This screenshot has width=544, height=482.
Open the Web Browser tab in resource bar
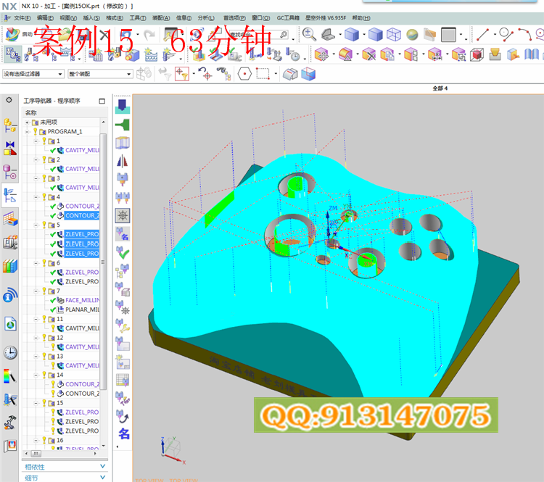pos(10,324)
